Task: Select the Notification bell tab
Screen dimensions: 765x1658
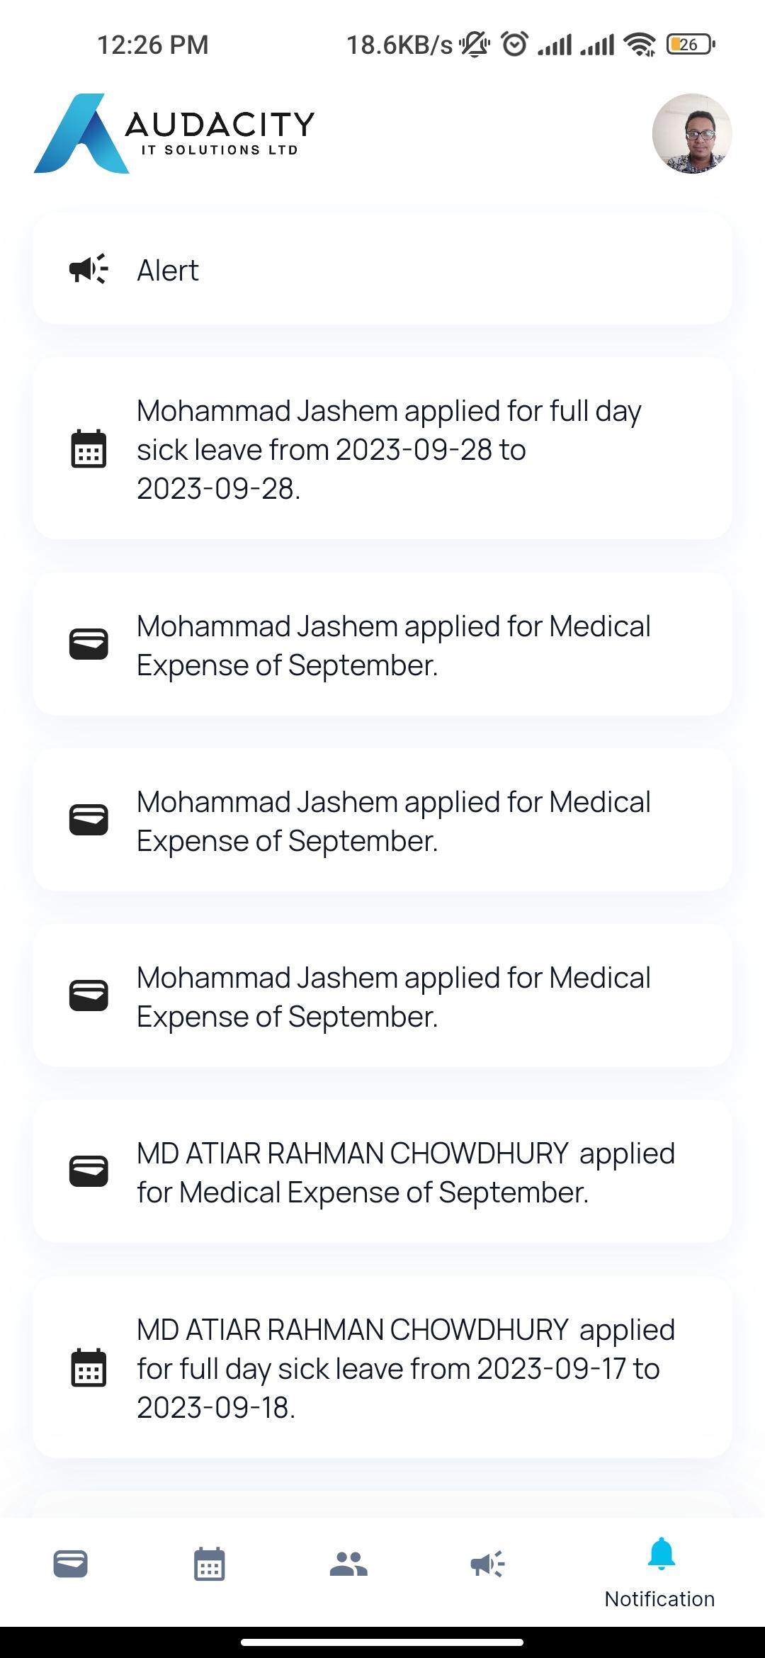Action: [x=660, y=1572]
